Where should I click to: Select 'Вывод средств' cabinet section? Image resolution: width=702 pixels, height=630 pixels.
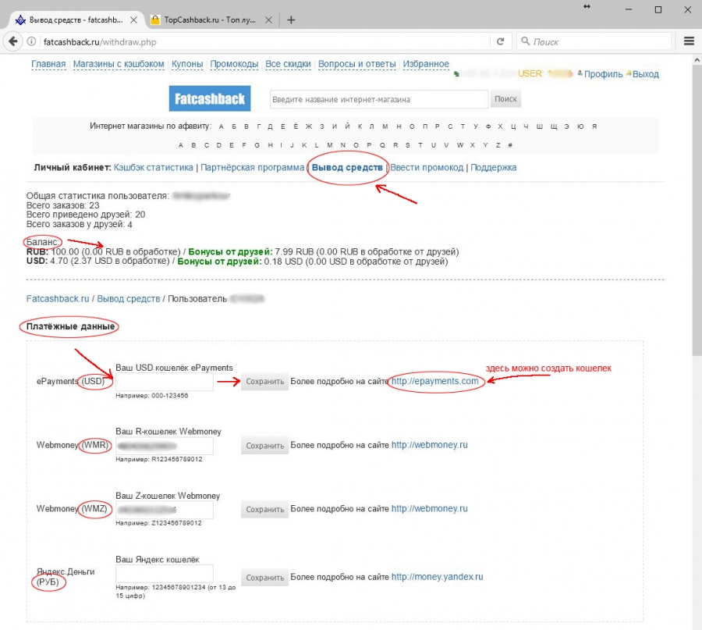click(x=347, y=168)
